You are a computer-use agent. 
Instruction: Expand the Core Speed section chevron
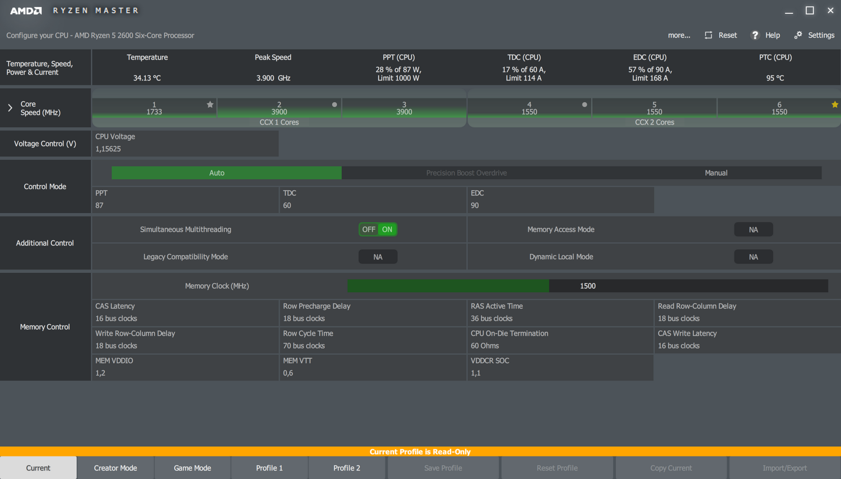10,108
